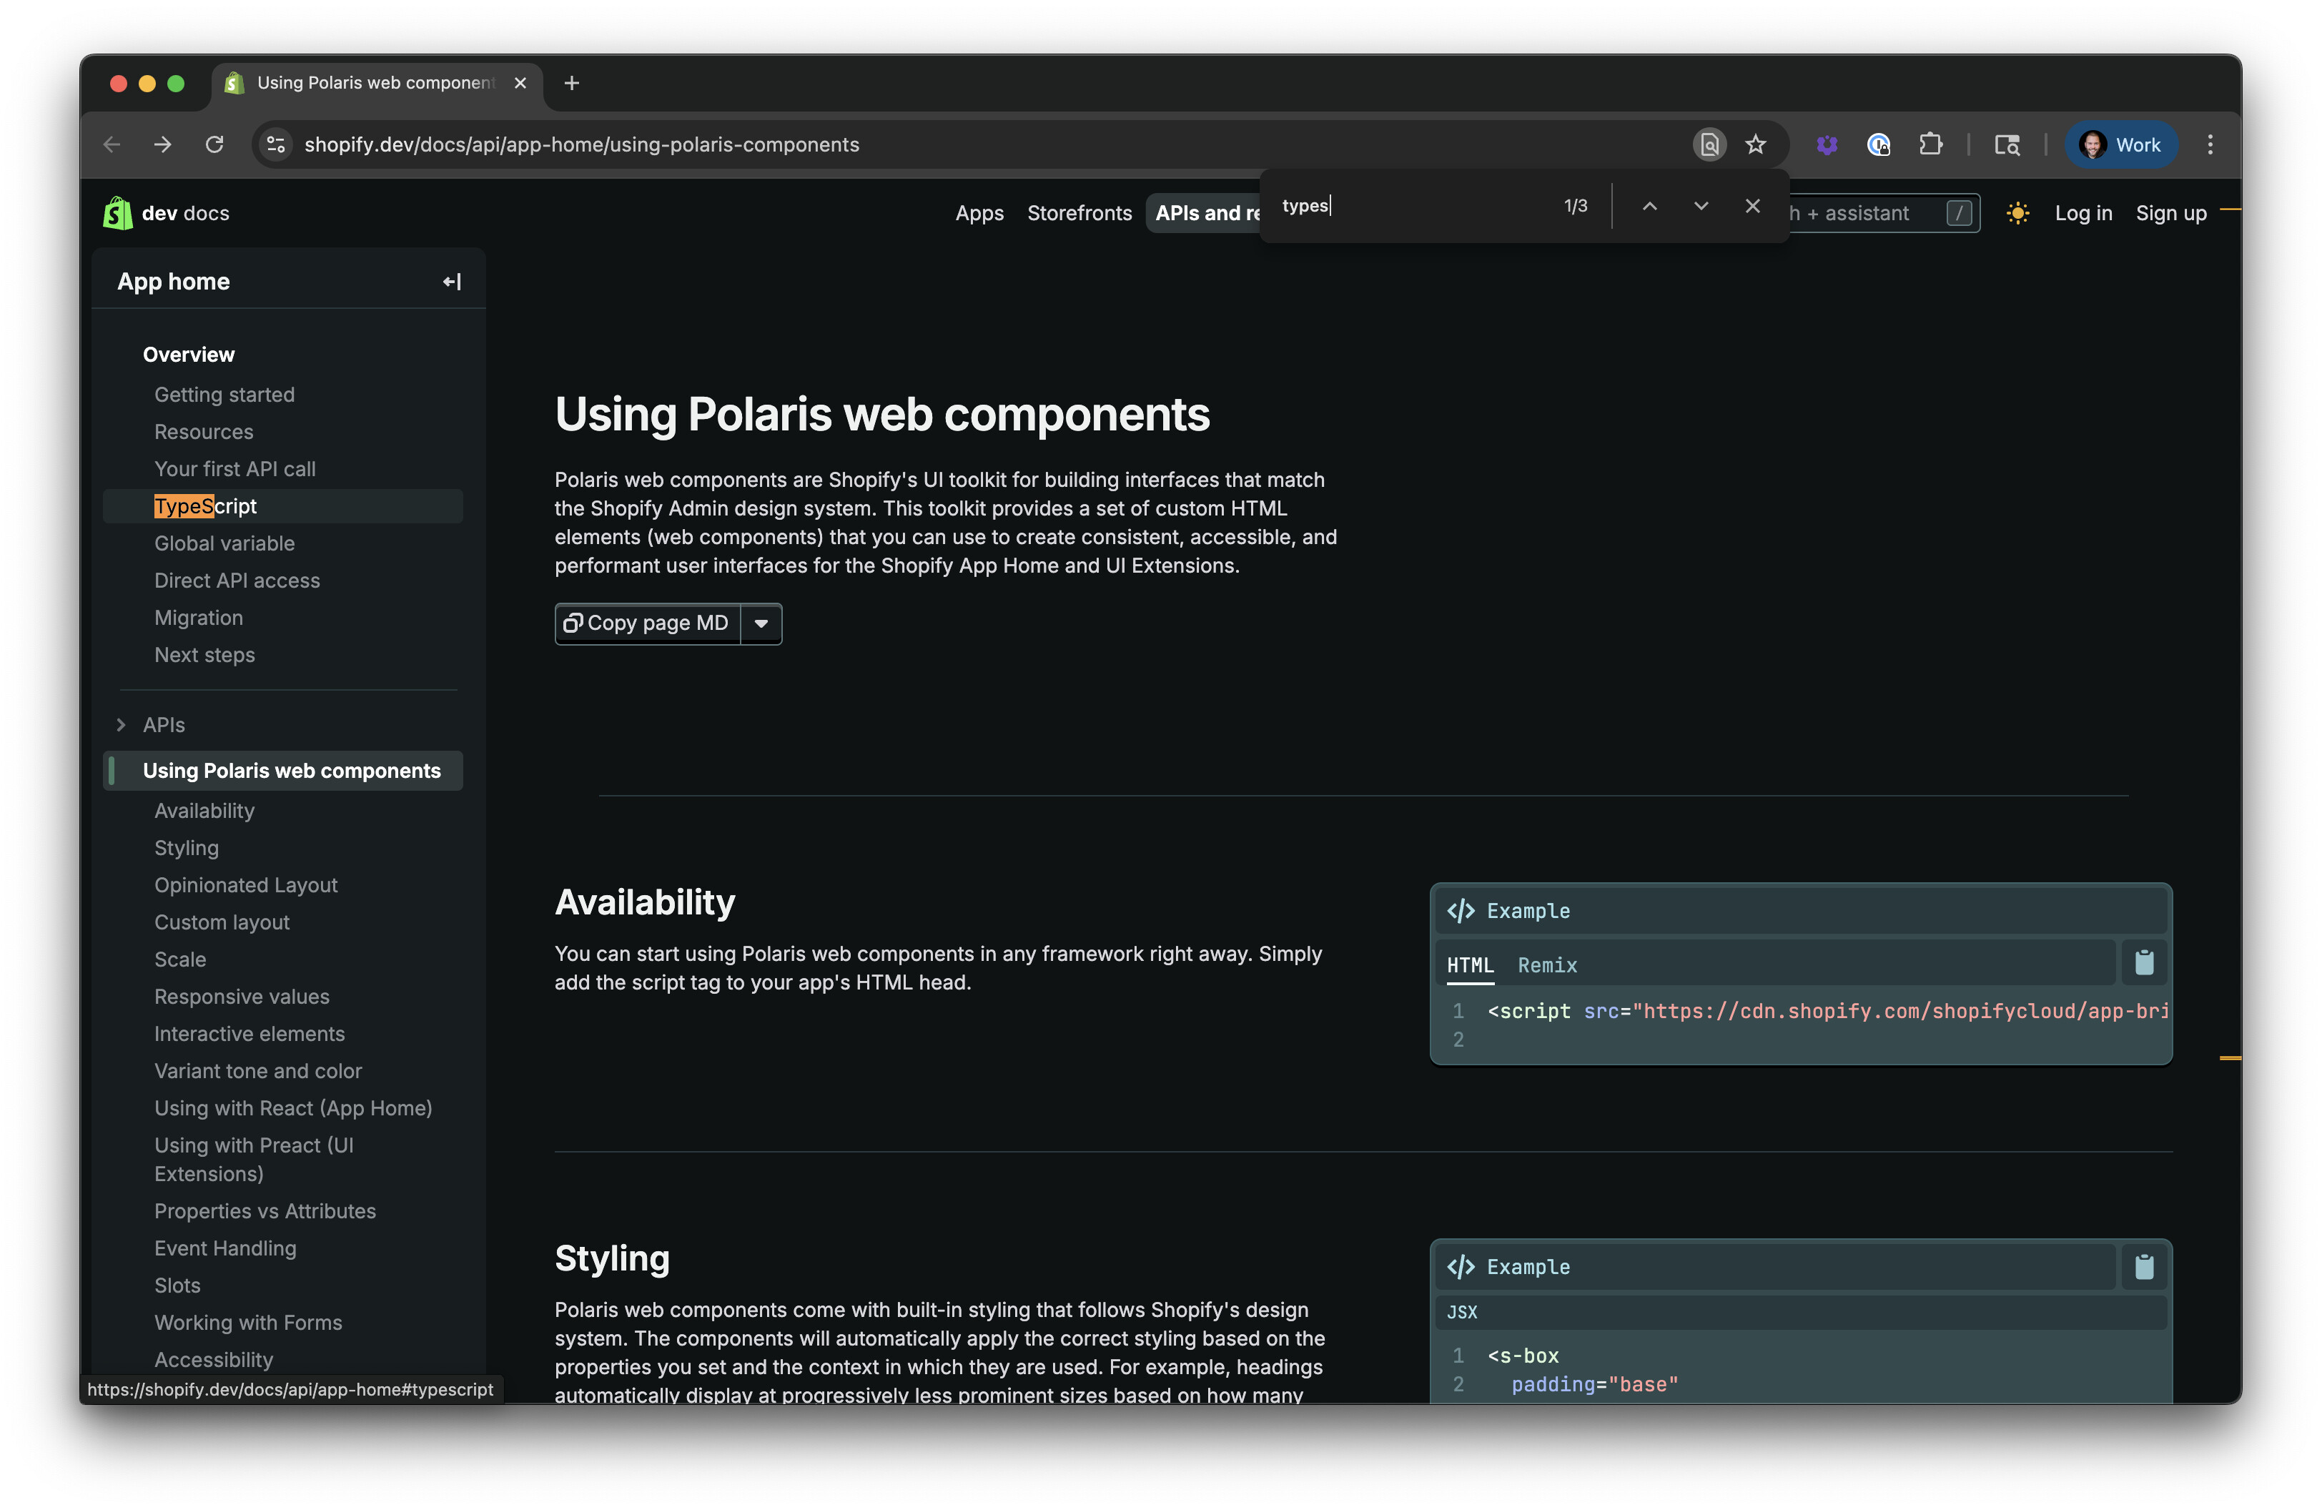Open the Getting started sidebar link
2322x1510 pixels.
pyautogui.click(x=224, y=394)
